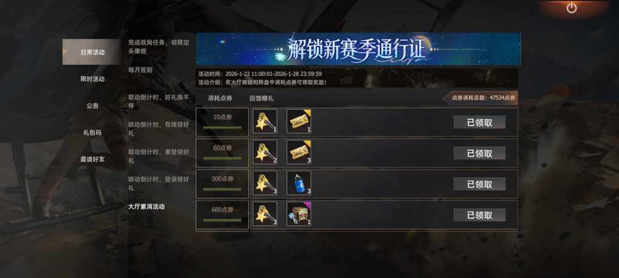Open the 每月签到 activity

pos(140,70)
